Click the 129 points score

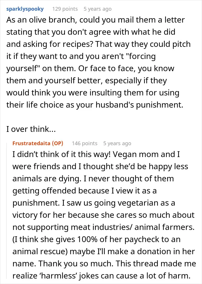[x=65, y=9]
